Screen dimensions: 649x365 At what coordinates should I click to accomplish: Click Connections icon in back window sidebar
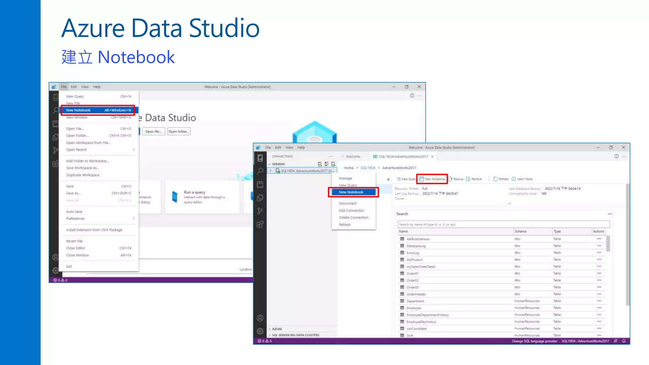pyautogui.click(x=55, y=97)
